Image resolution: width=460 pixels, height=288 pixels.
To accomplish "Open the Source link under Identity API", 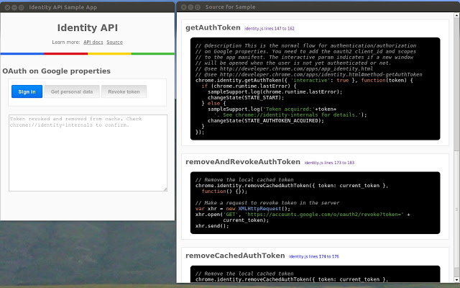I will (114, 42).
